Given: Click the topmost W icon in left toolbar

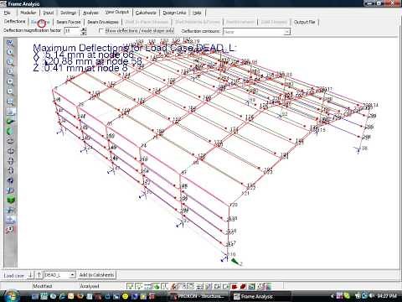Looking at the screenshot, I should [10, 43].
